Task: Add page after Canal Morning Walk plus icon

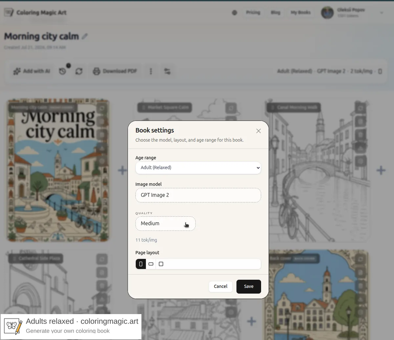Action: (x=381, y=170)
